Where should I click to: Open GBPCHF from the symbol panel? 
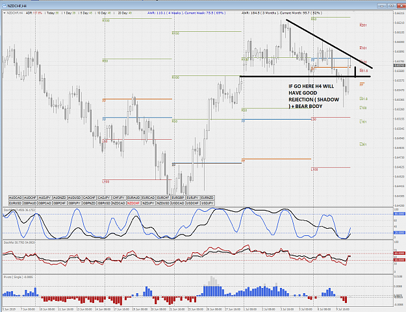(60, 203)
